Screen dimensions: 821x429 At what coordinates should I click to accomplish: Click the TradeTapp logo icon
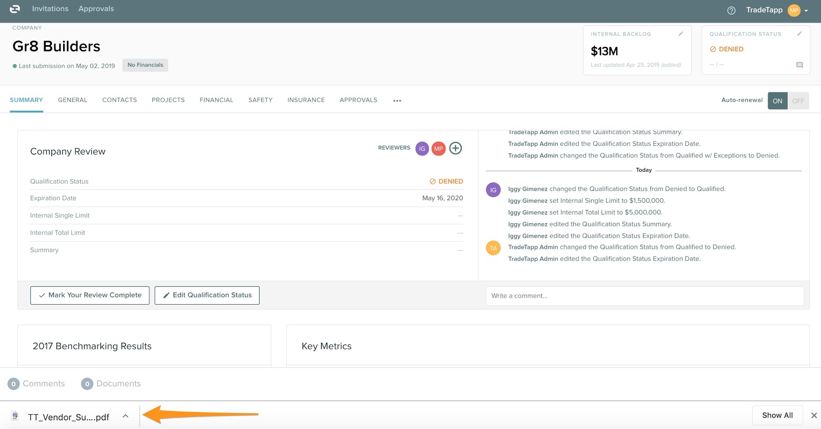(15, 9)
